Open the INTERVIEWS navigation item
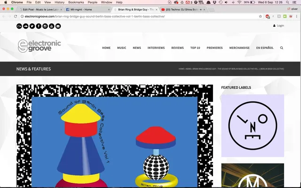The height and width of the screenshot is (188, 301). pyautogui.click(x=156, y=48)
